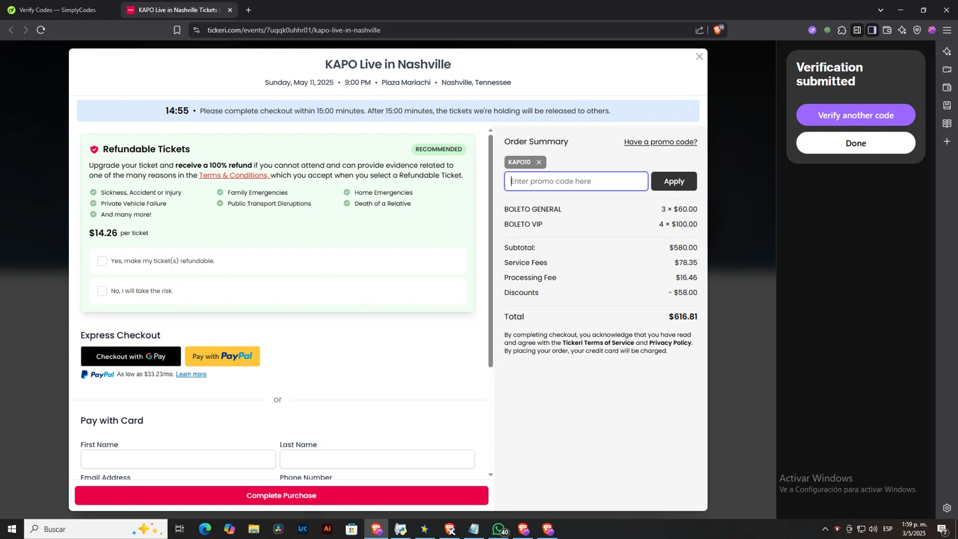Bookmark this page with the bookmark icon
The height and width of the screenshot is (539, 958).
(x=177, y=30)
